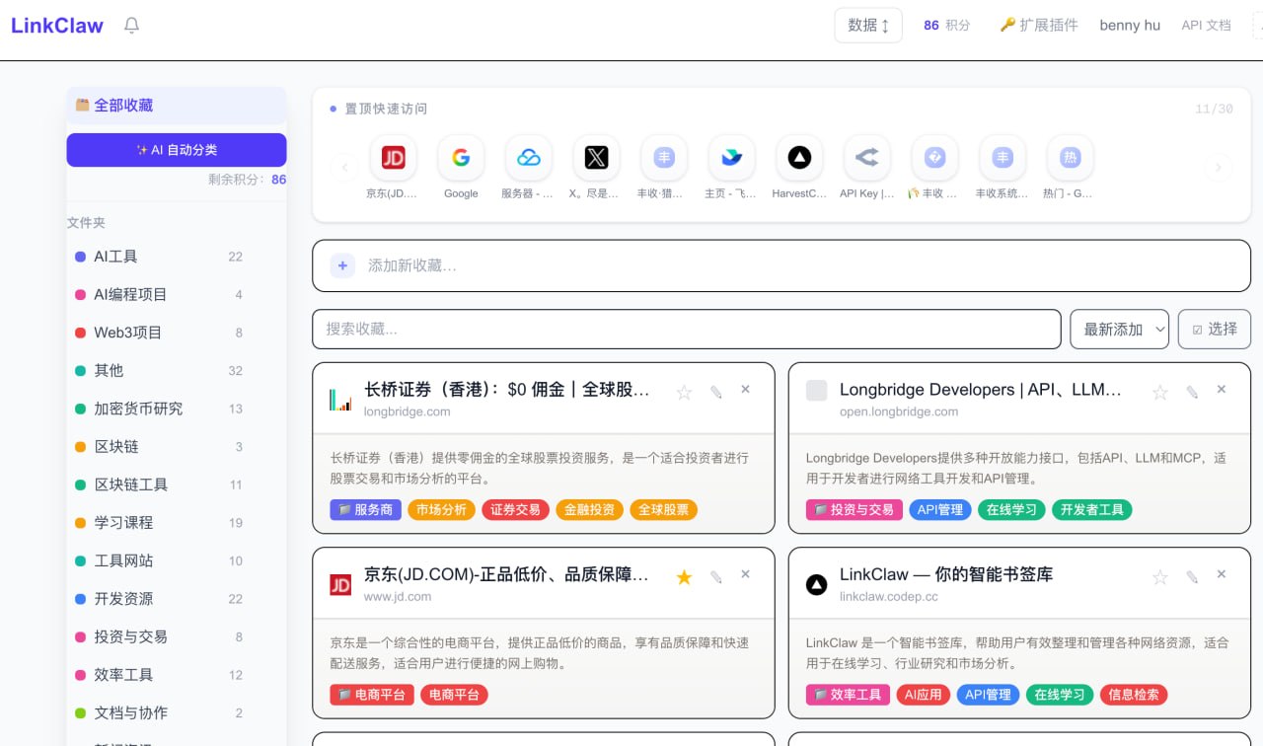1263x746 pixels.
Task: Click the benny hu user name
Action: pos(1130,26)
